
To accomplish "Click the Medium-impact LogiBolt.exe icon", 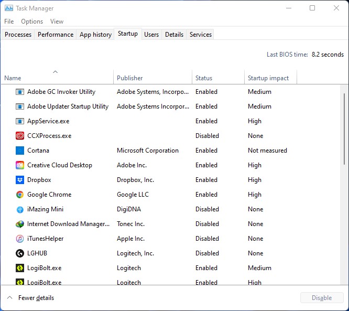I will (20, 268).
